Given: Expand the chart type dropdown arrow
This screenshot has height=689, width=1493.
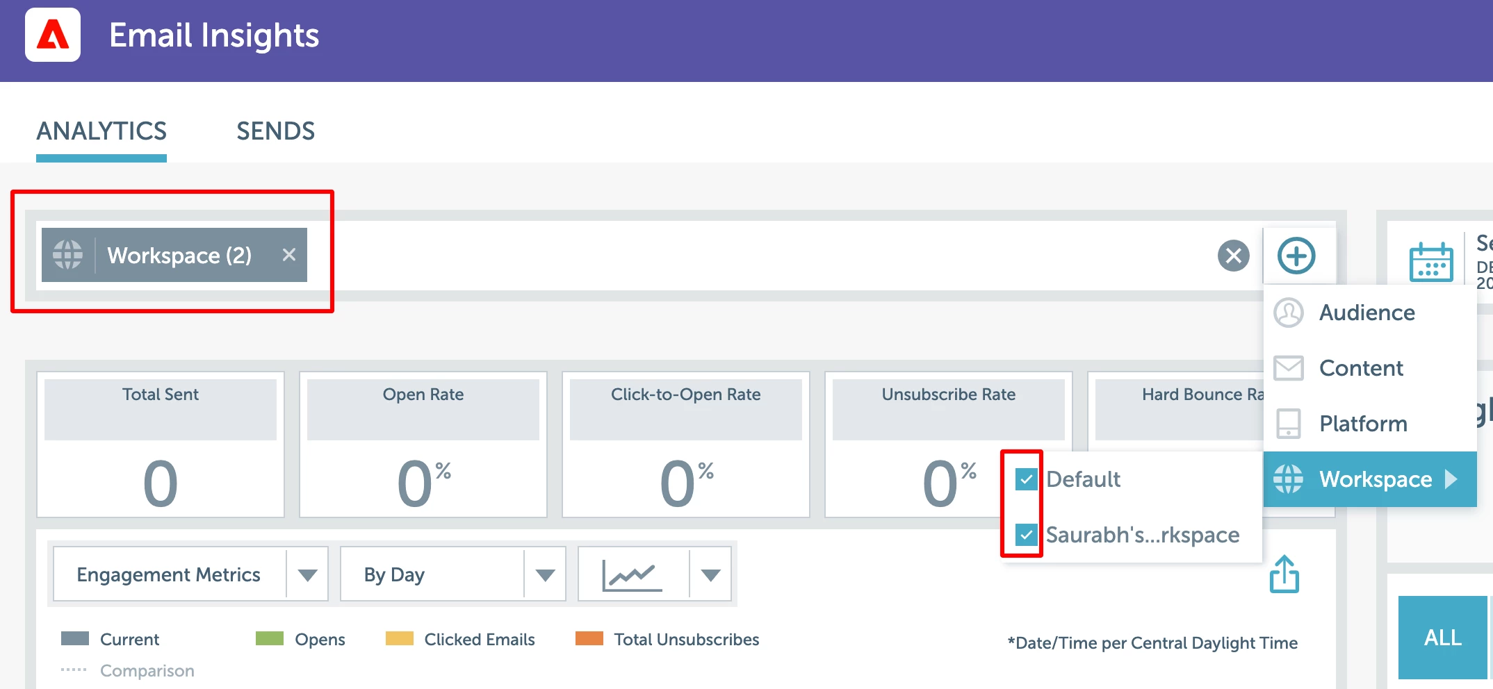Looking at the screenshot, I should pyautogui.click(x=710, y=575).
